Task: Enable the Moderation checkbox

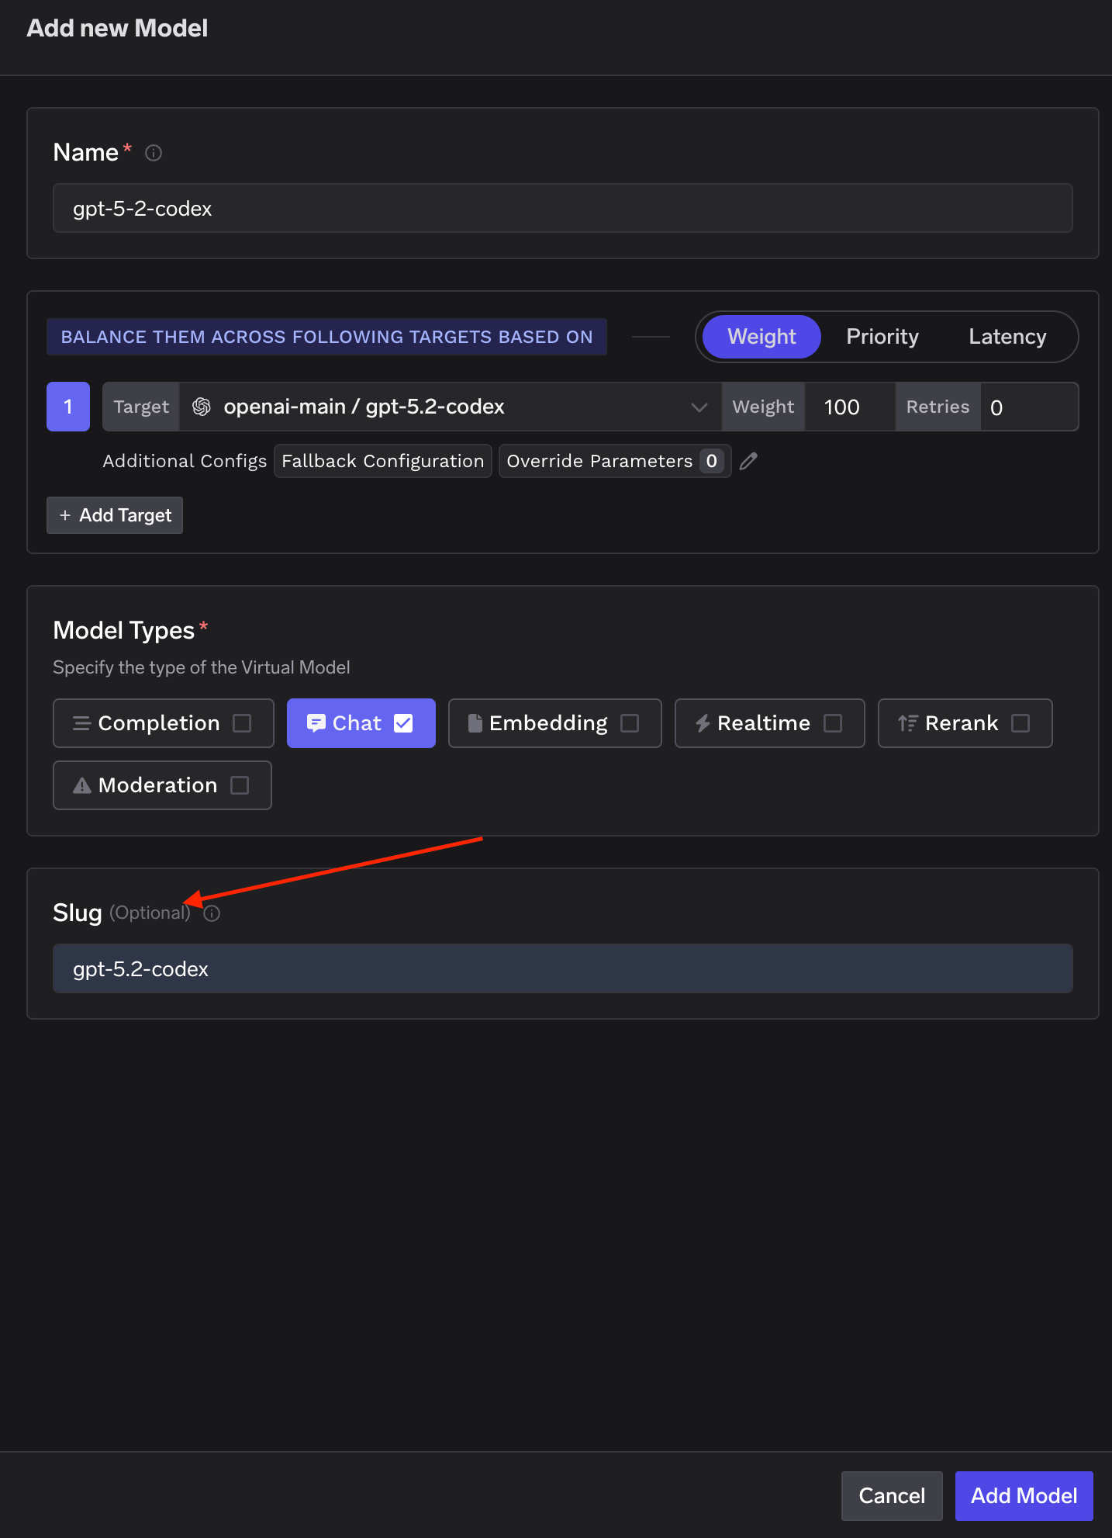Action: click(x=240, y=785)
